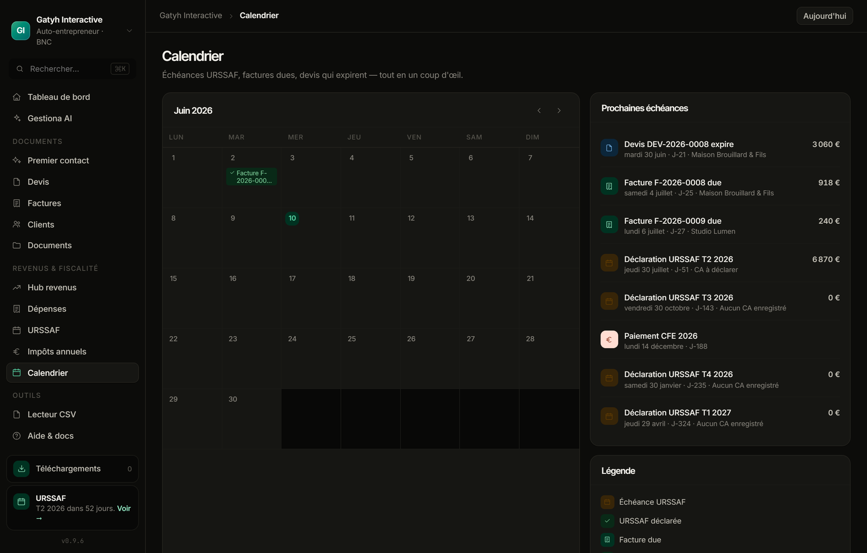Click the Clients people icon

17,224
